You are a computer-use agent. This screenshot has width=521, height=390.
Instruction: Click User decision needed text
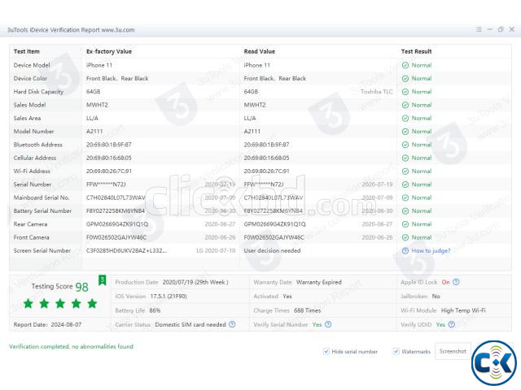tap(272, 251)
